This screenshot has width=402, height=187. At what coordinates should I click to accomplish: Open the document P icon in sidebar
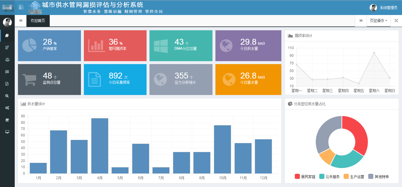pos(7,84)
